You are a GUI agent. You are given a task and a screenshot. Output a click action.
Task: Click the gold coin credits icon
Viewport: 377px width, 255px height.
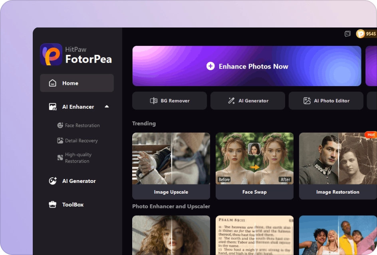[x=361, y=34]
